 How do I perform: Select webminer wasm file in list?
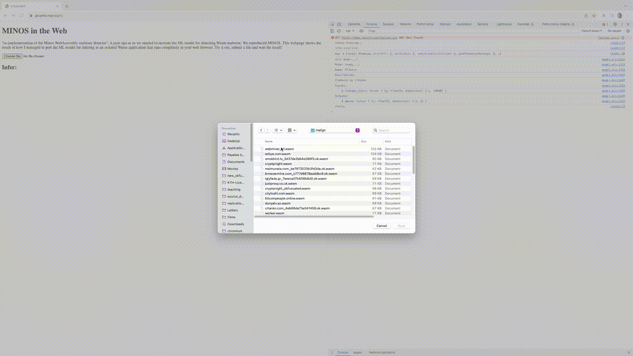[279, 149]
